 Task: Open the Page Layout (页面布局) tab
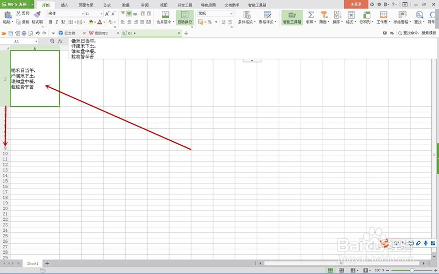click(86, 5)
